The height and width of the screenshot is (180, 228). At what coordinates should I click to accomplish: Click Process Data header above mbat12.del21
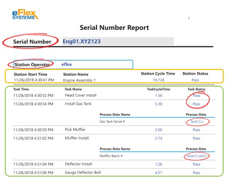tap(196, 149)
